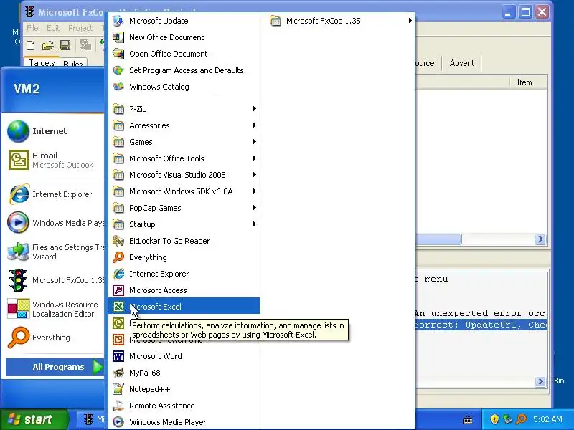
Task: Expand the 7-Zip program folder
Action: (184, 109)
